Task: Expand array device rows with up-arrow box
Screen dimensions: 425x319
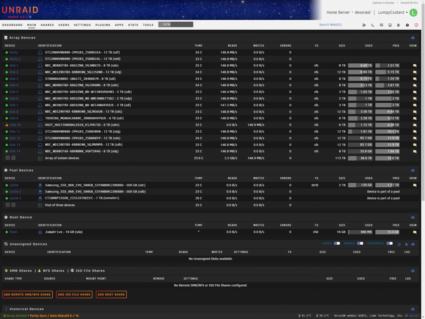Action: tap(13, 158)
